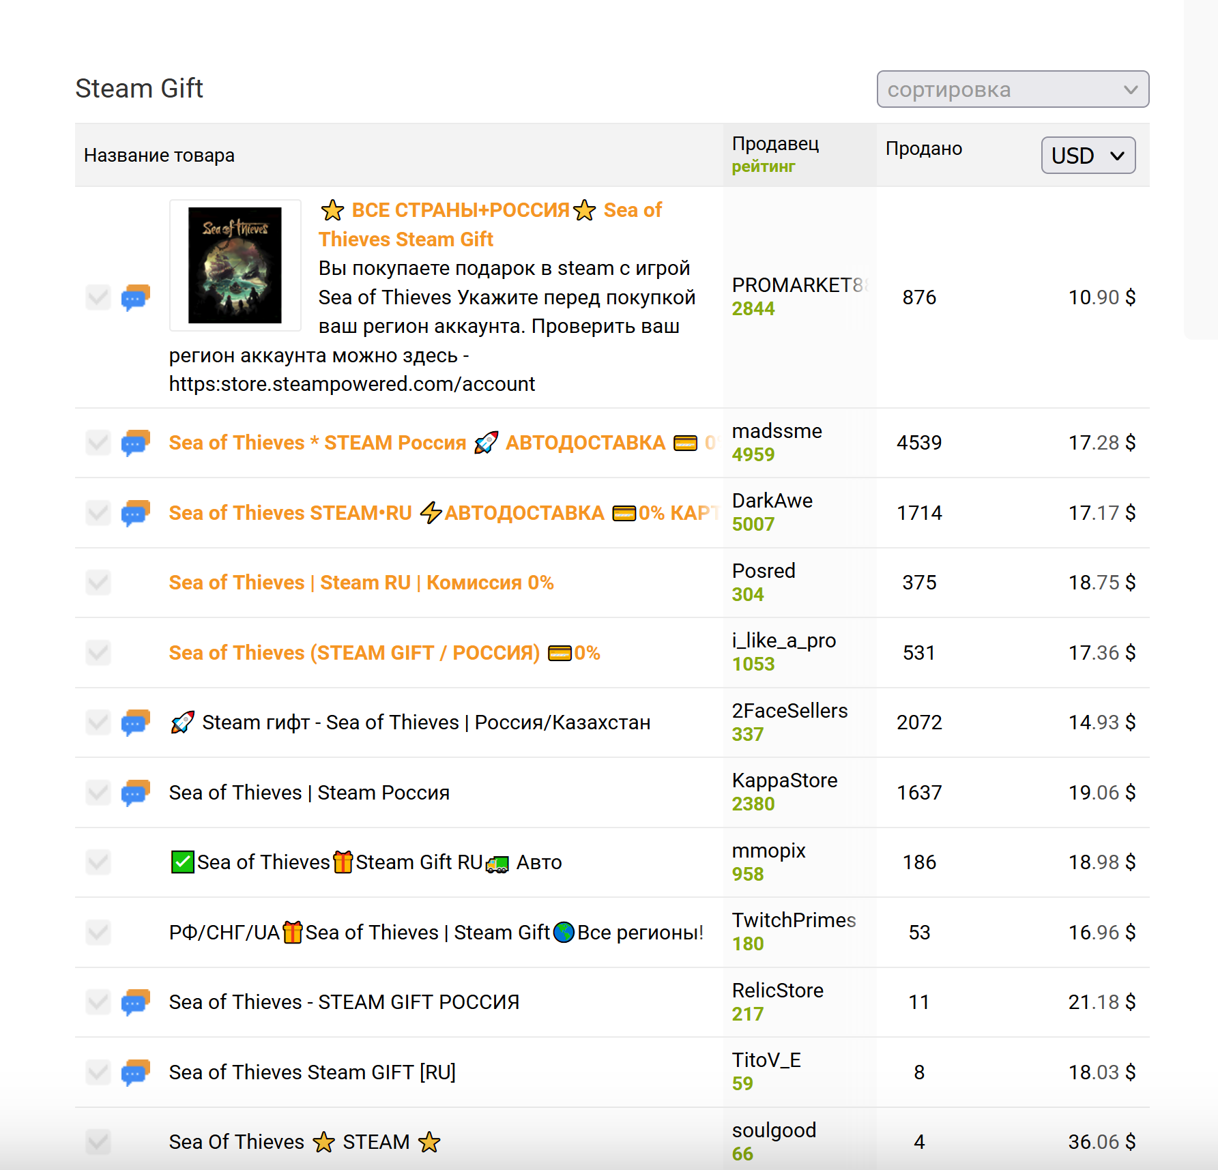
Task: Tick the checkbox in the 2FaceSellers row
Action: coord(98,722)
